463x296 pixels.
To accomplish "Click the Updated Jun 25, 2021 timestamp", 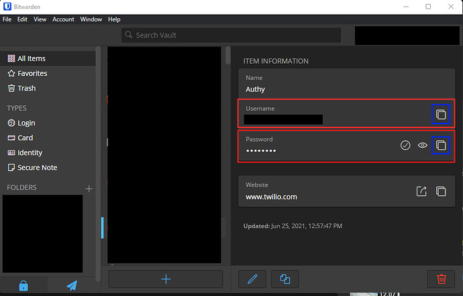I will [x=293, y=226].
